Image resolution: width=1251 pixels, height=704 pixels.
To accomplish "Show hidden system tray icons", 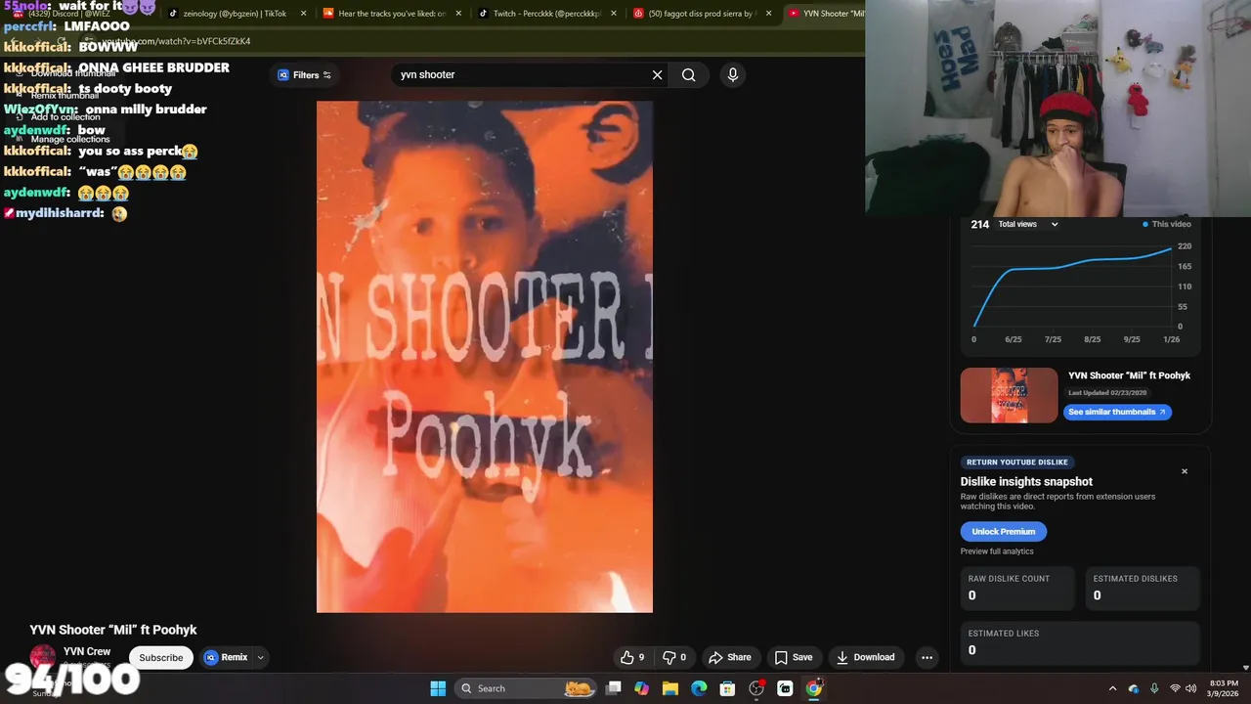I will pyautogui.click(x=1112, y=688).
